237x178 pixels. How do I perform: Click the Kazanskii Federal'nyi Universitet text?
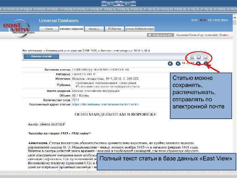(197, 35)
